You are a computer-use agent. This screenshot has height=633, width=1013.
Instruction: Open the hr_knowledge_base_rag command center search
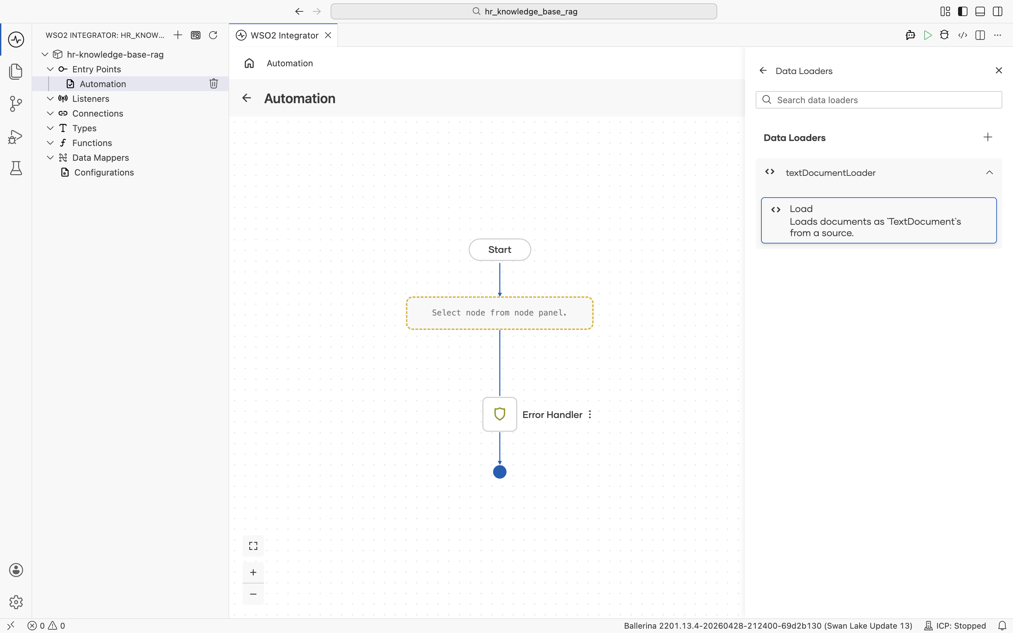coord(524,11)
